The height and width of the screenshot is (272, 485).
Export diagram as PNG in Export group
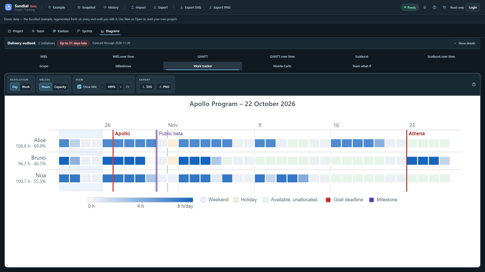(x=164, y=87)
